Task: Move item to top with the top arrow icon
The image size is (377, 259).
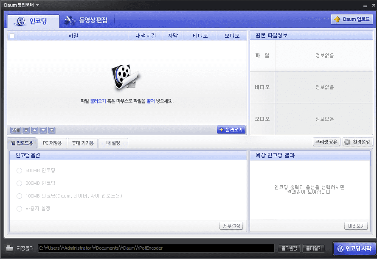Action: pyautogui.click(x=26, y=130)
